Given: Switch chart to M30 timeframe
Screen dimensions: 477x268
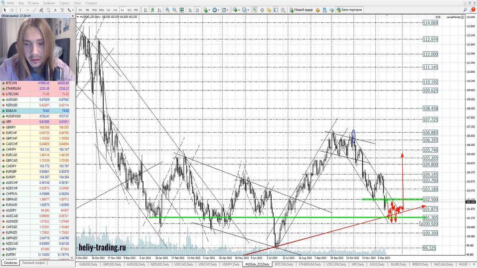Looking at the screenshot, I should coord(101,10).
